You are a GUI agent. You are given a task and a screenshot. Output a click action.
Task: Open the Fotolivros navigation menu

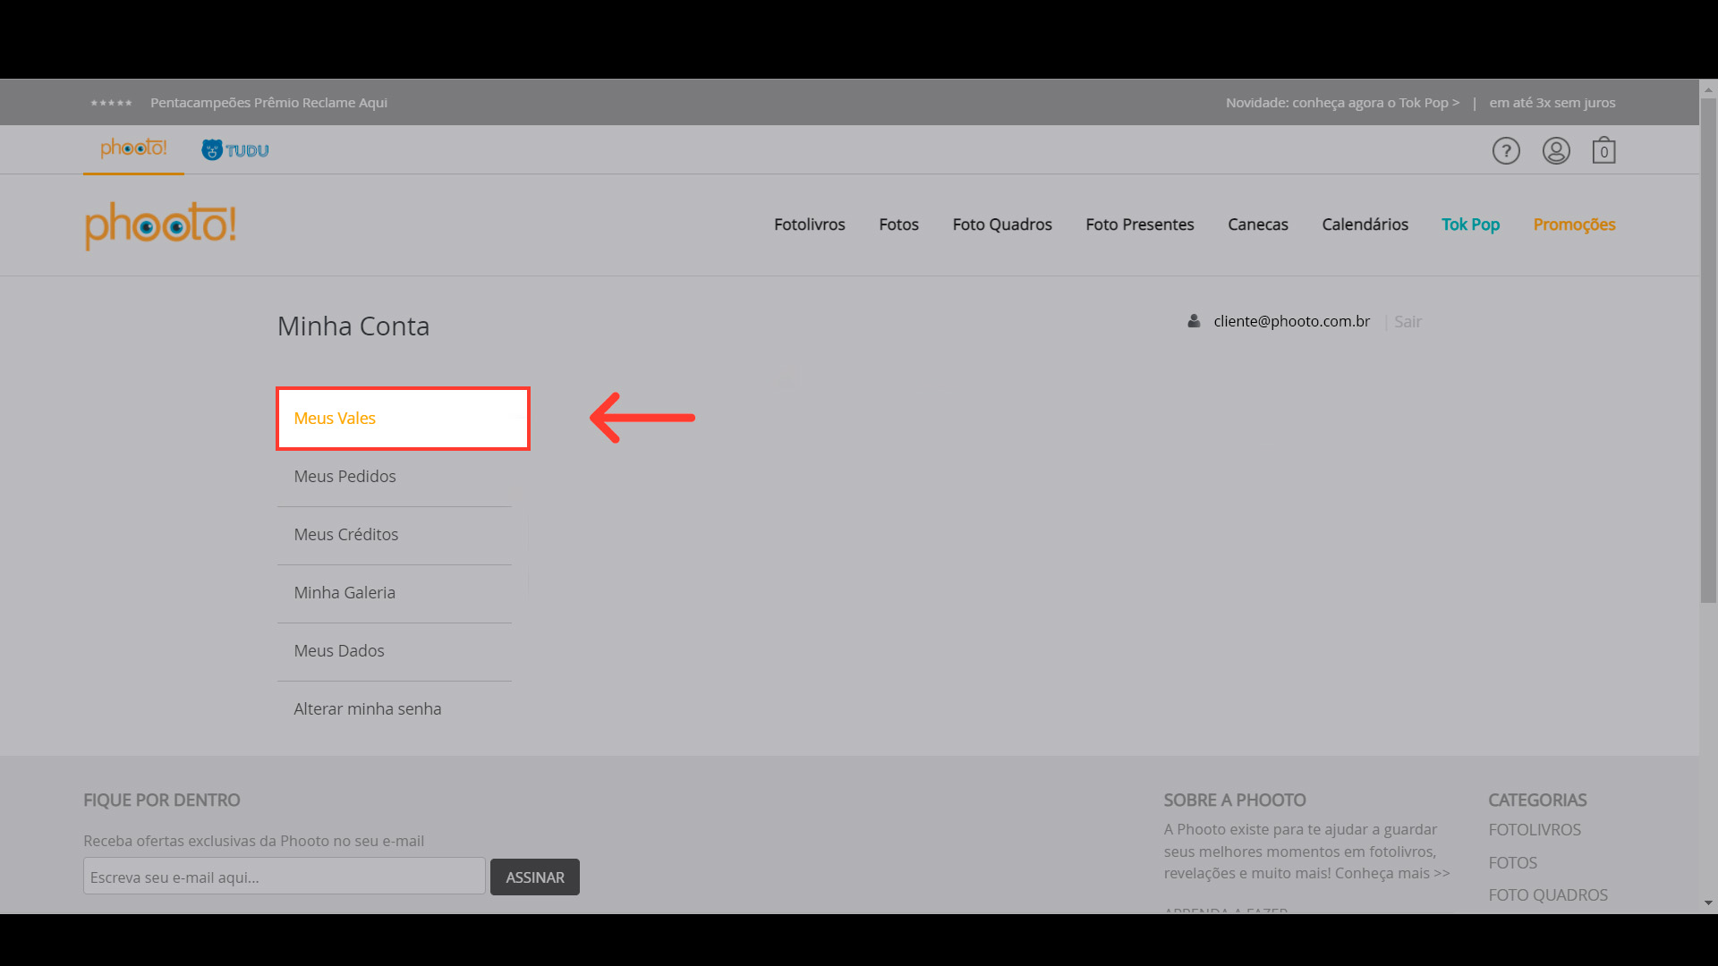pyautogui.click(x=809, y=225)
